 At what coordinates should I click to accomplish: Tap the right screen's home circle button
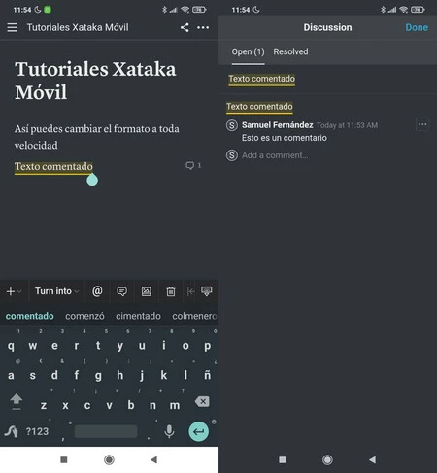tap(327, 459)
